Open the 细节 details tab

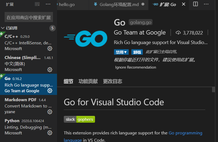tap(68, 81)
